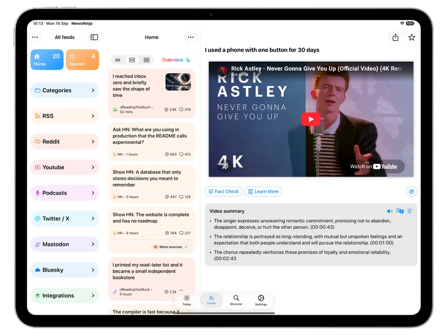
Task: Open the website complete Show HN post
Action: point(152,224)
